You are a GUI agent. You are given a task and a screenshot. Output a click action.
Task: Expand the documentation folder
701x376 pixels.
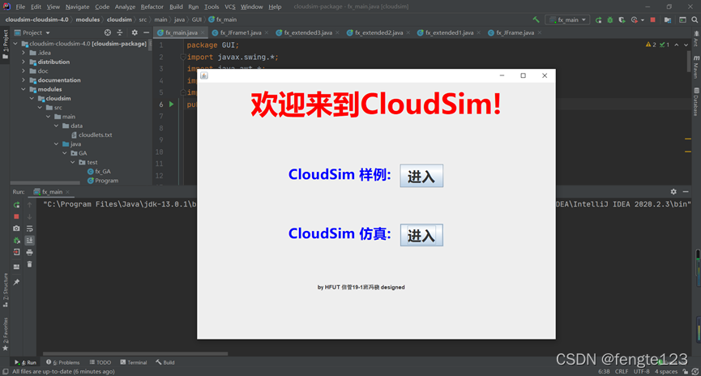(x=24, y=80)
